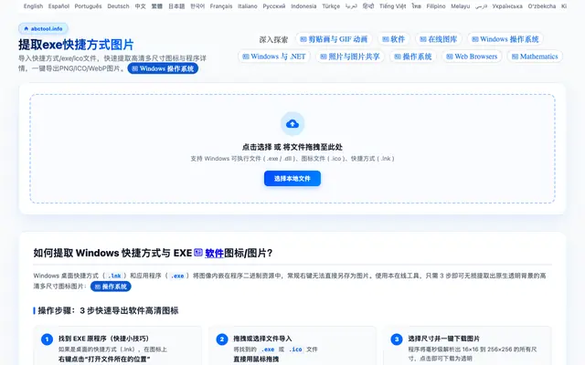Switch language to O'zbekcha
The height and width of the screenshot is (365, 585).
tap(542, 6)
